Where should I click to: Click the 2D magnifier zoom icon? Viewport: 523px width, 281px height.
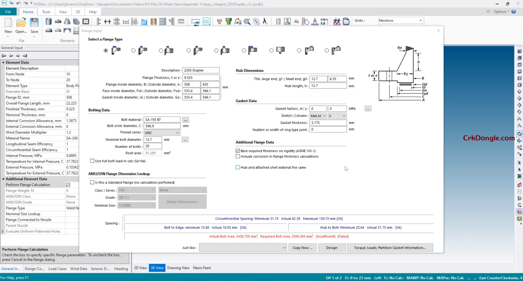[x=247, y=21]
